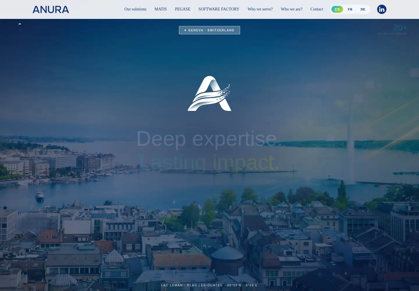Select the 'Deep expertise.' headline text
The image size is (419, 291).
(209, 139)
